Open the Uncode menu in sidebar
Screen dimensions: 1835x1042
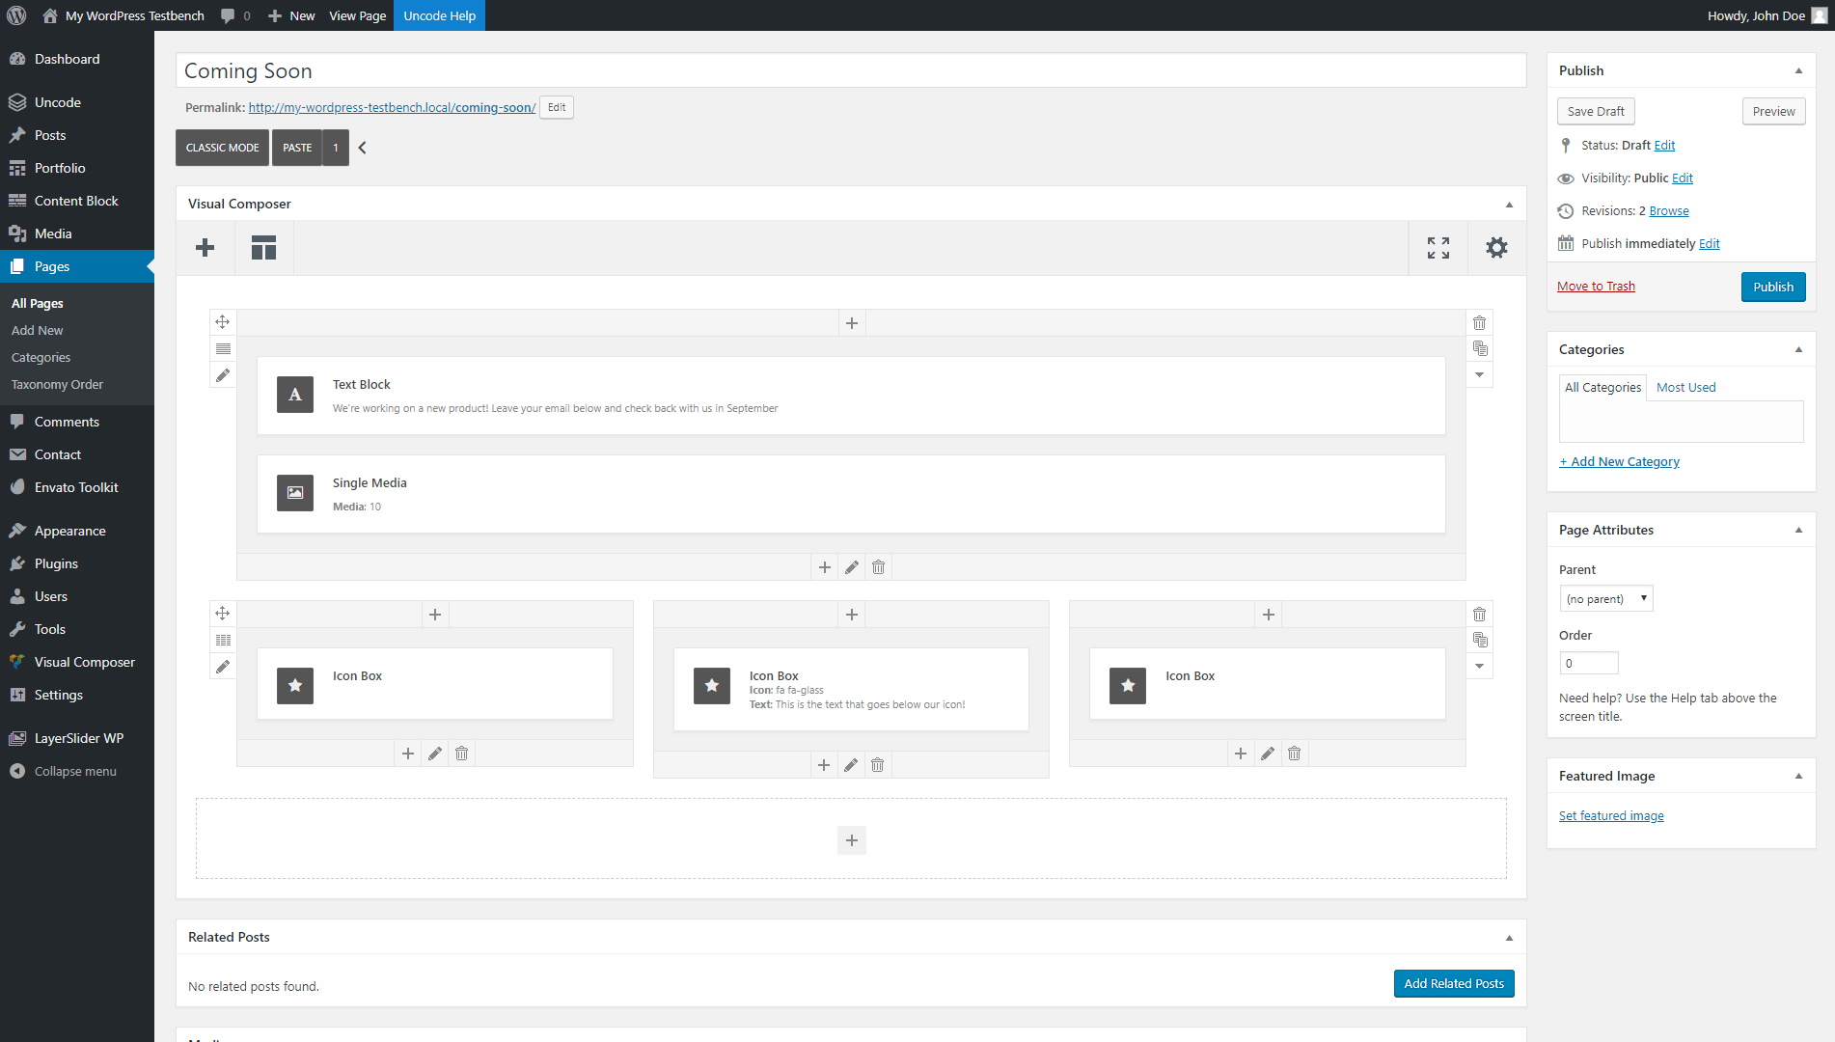click(x=77, y=102)
